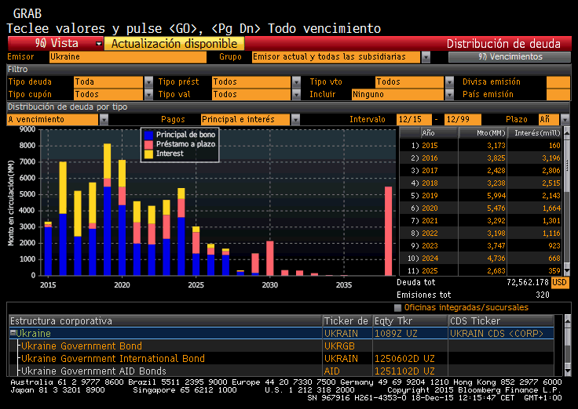This screenshot has height=409, width=578.
Task: Click the Emisiones tot value 320
Action: (x=542, y=295)
